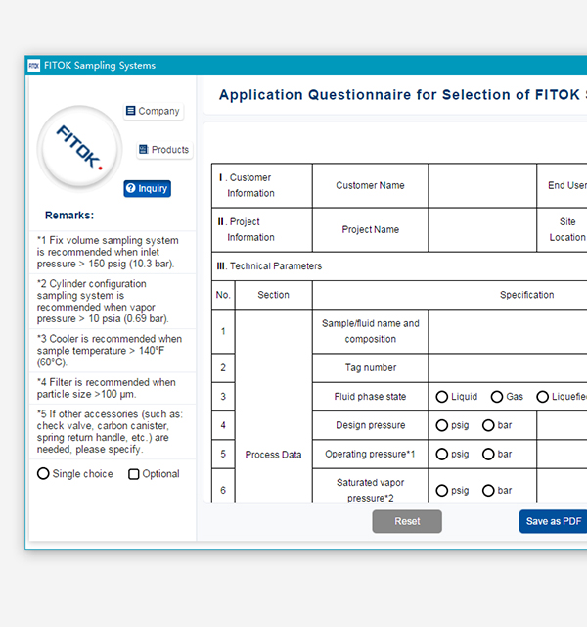Click the Reset button
The height and width of the screenshot is (627, 587).
(407, 521)
